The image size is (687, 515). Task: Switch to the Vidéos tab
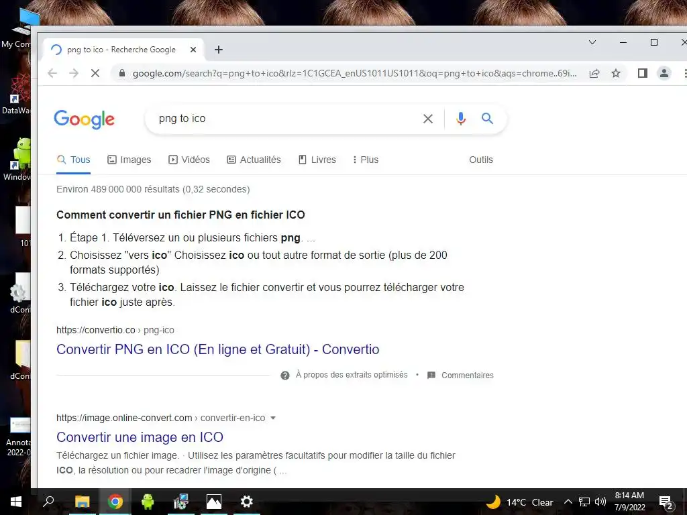[x=189, y=160]
